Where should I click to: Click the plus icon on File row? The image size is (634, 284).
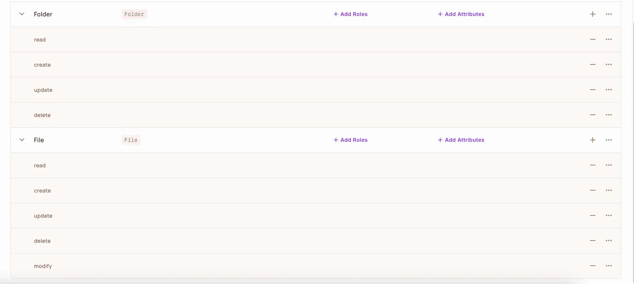coord(593,140)
